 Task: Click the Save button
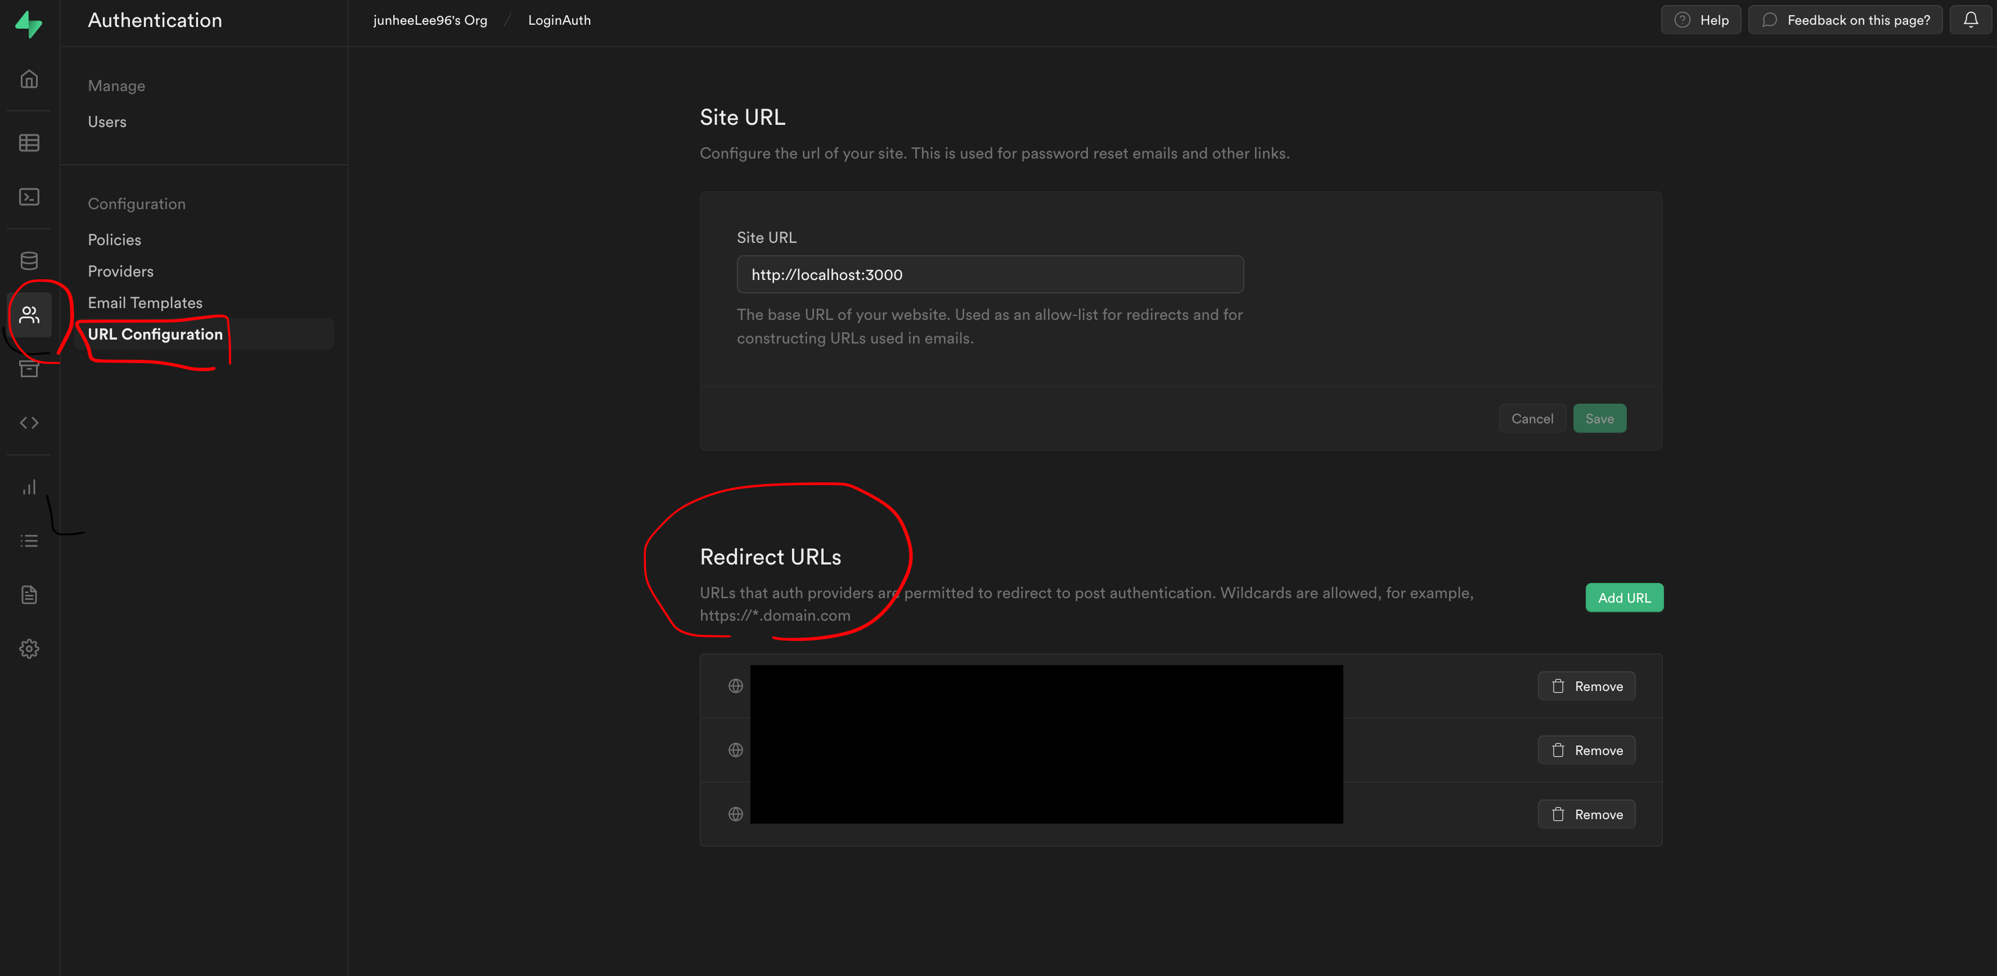click(x=1599, y=418)
